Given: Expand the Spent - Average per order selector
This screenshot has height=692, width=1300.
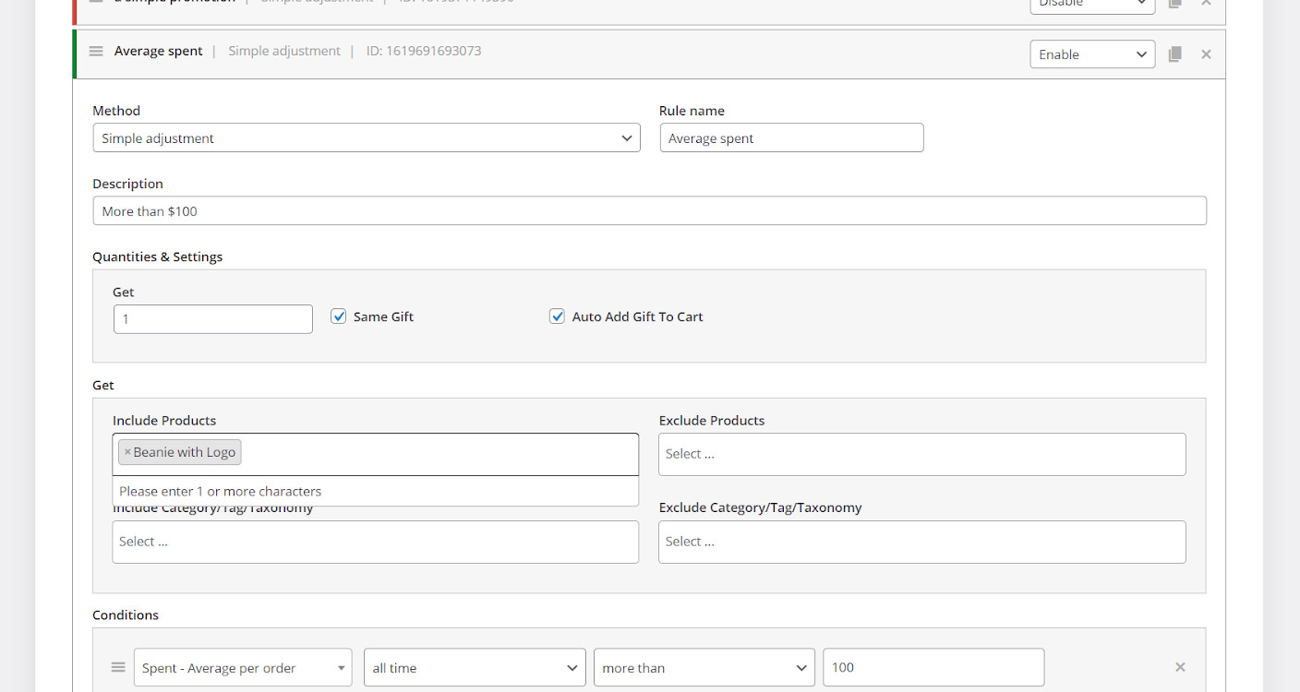Looking at the screenshot, I should point(243,668).
